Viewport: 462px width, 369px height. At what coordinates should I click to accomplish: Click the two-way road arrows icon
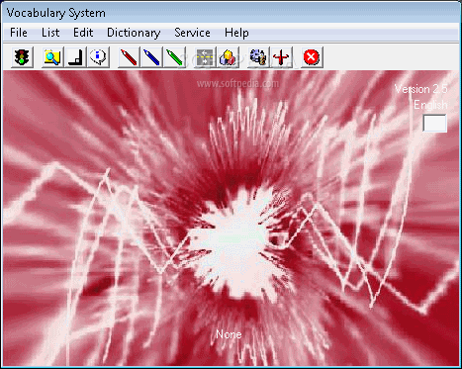click(205, 57)
